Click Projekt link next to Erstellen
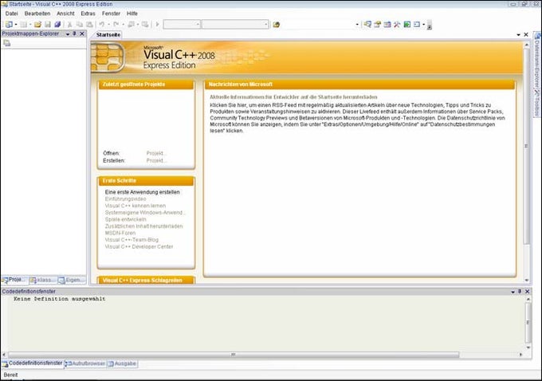Screen dimensions: 542x381 [156, 161]
